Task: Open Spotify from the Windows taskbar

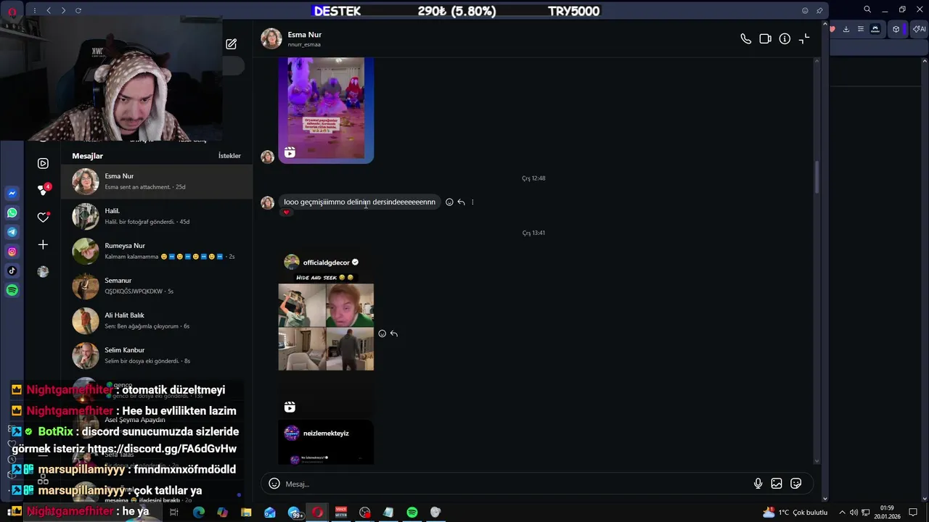Action: [412, 513]
